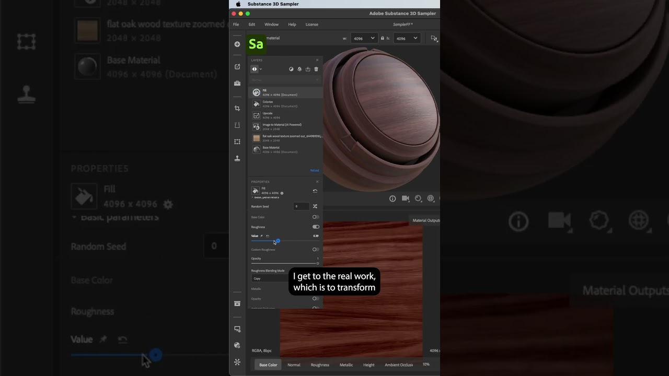Switch to the Base Color channel tab
The image size is (669, 376).
pos(268,365)
